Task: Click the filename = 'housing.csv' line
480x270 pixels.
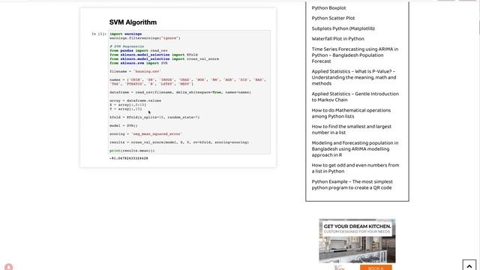Action: (x=135, y=71)
